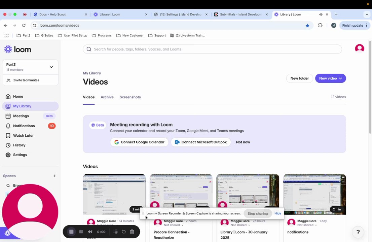This screenshot has height=242, width=372.
Task: Open Meetings in the sidebar
Action: tap(21, 116)
